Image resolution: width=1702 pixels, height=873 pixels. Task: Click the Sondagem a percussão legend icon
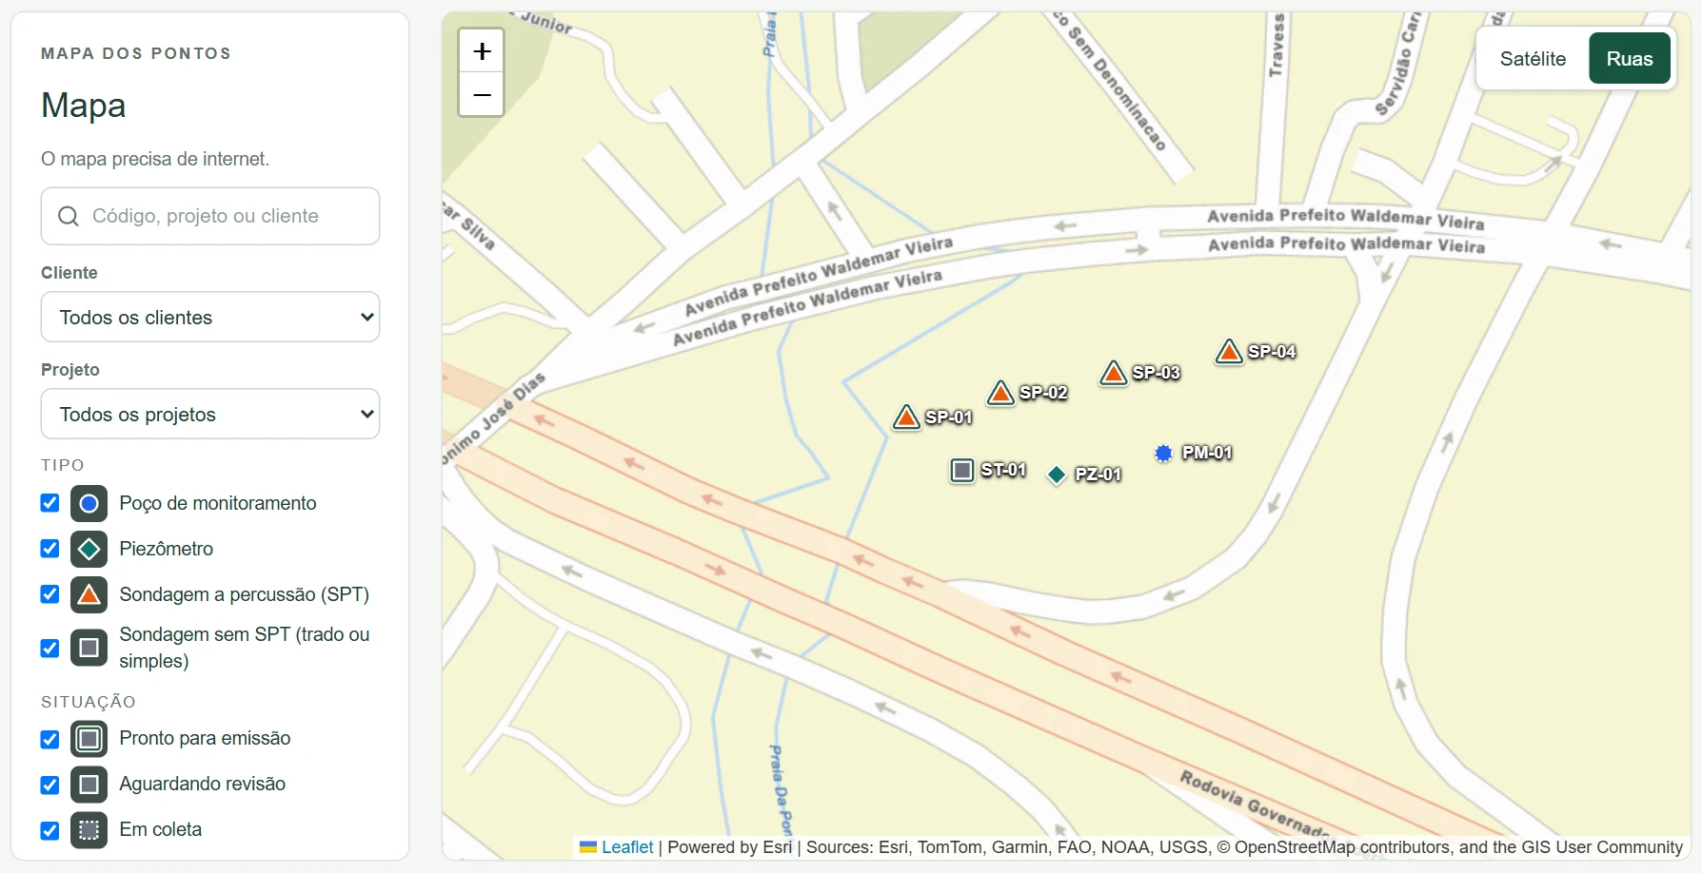(x=89, y=594)
